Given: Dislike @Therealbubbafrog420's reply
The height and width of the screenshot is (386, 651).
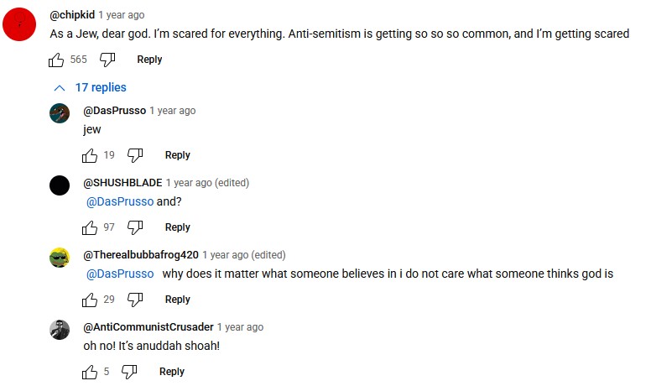Looking at the screenshot, I should 135,300.
